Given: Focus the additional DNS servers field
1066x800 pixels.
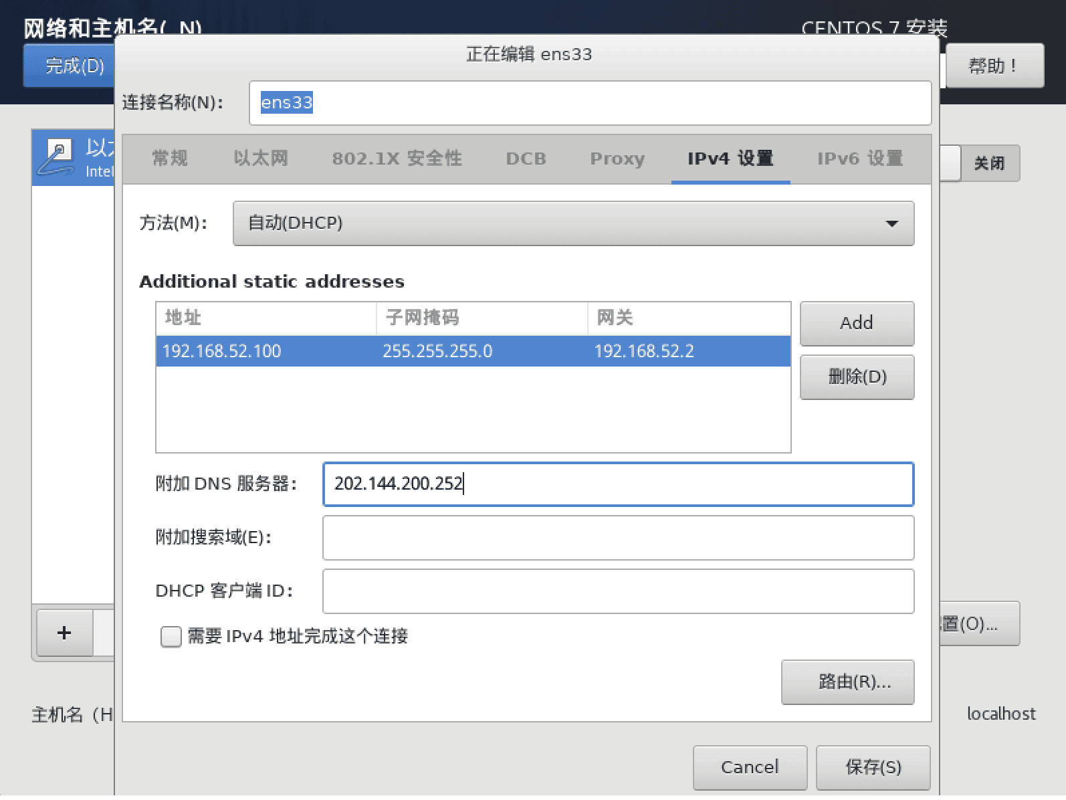Looking at the screenshot, I should tap(618, 484).
